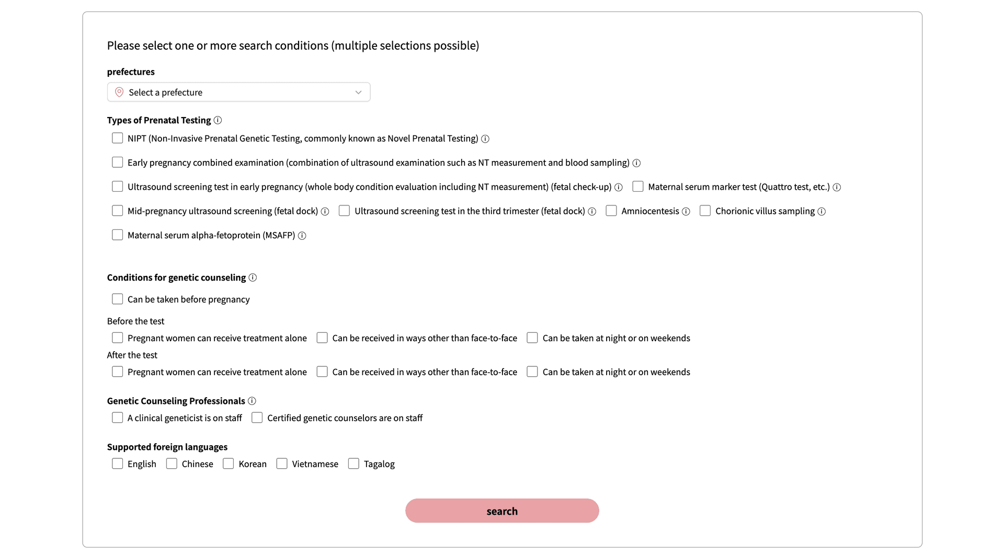Open info icon beside Maternal serum marker test
This screenshot has height=556, width=1004.
[837, 187]
